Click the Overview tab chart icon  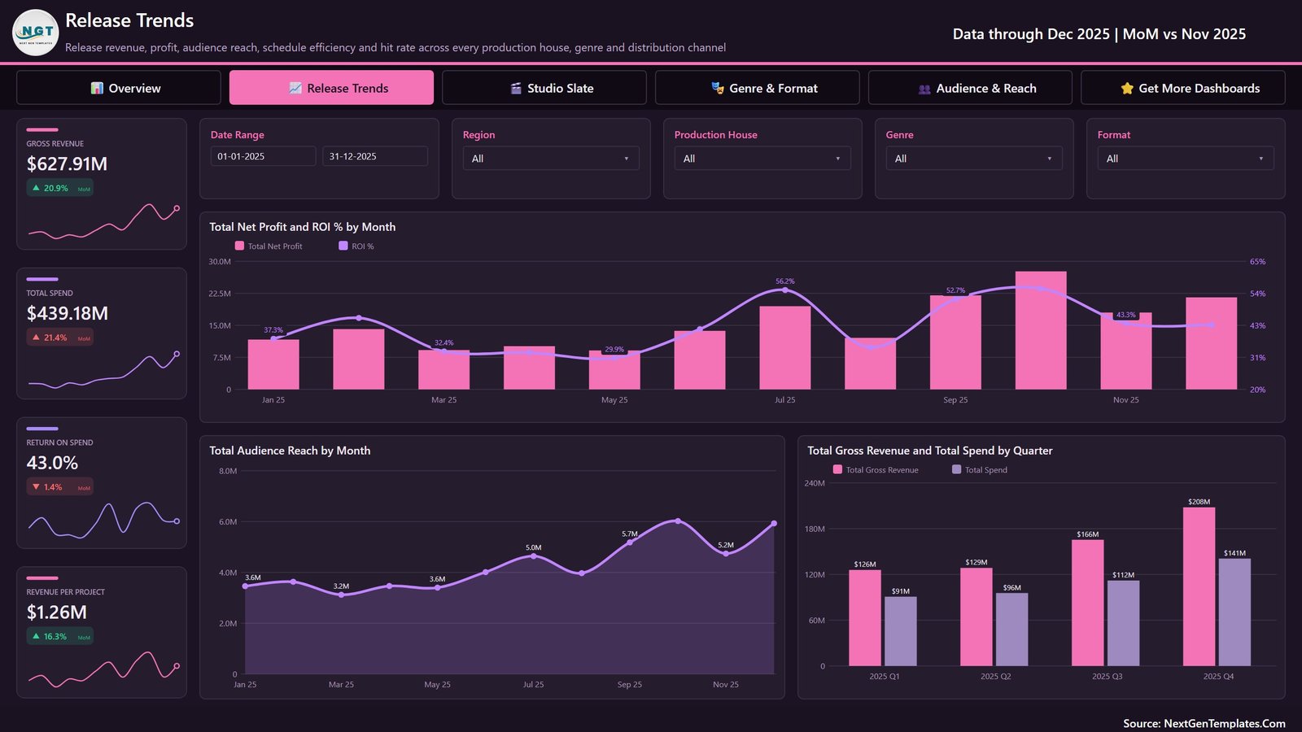coord(97,88)
